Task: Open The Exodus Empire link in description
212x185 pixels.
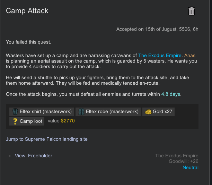Action: coord(160,55)
